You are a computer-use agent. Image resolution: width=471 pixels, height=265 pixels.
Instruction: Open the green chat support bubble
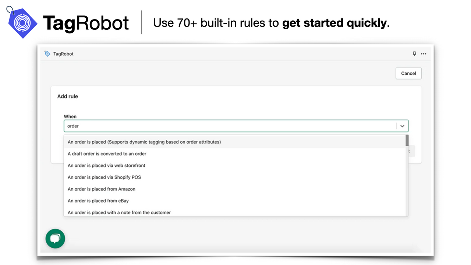[55, 239]
